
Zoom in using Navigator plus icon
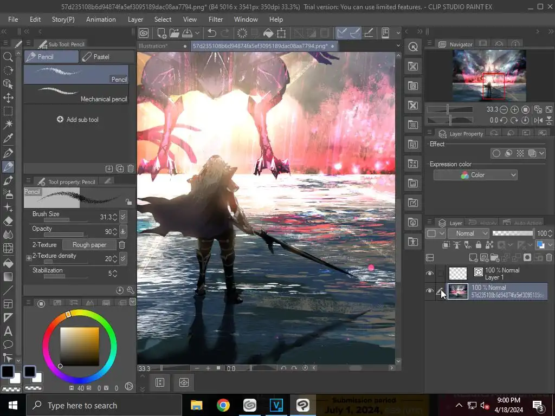pyautogui.click(x=514, y=109)
